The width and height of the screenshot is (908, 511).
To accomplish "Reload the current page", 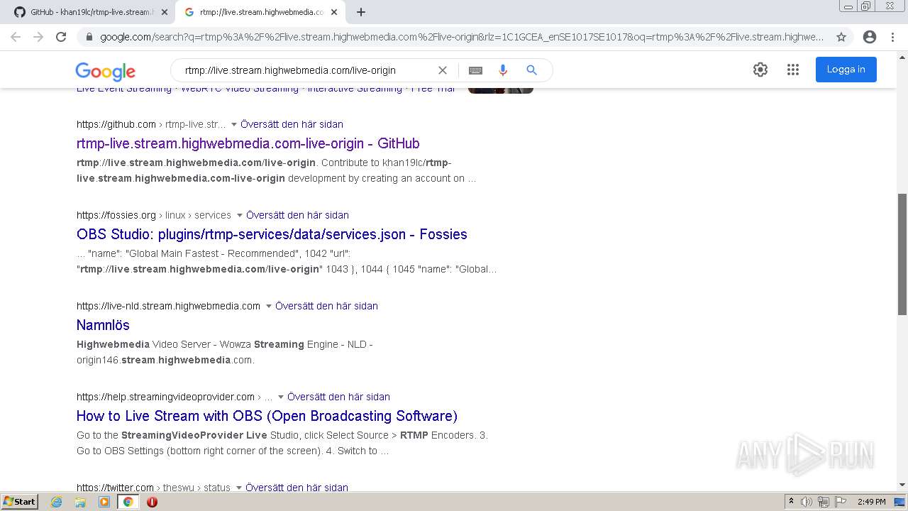I will (x=61, y=37).
